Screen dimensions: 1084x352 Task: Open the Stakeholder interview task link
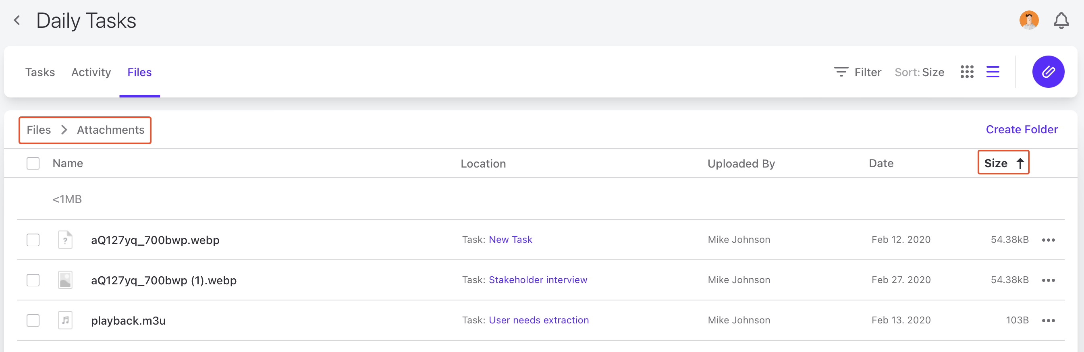[x=538, y=280]
